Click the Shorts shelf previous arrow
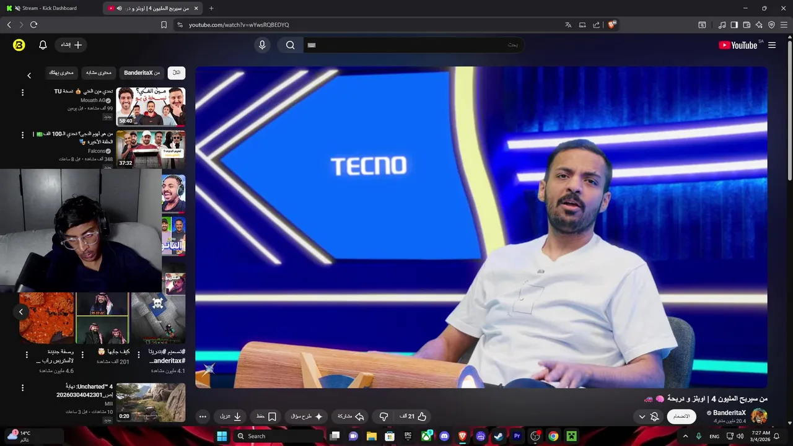The image size is (793, 446). coord(21,312)
